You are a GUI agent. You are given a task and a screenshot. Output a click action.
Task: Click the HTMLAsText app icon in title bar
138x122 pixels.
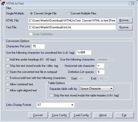[x=3, y=3]
